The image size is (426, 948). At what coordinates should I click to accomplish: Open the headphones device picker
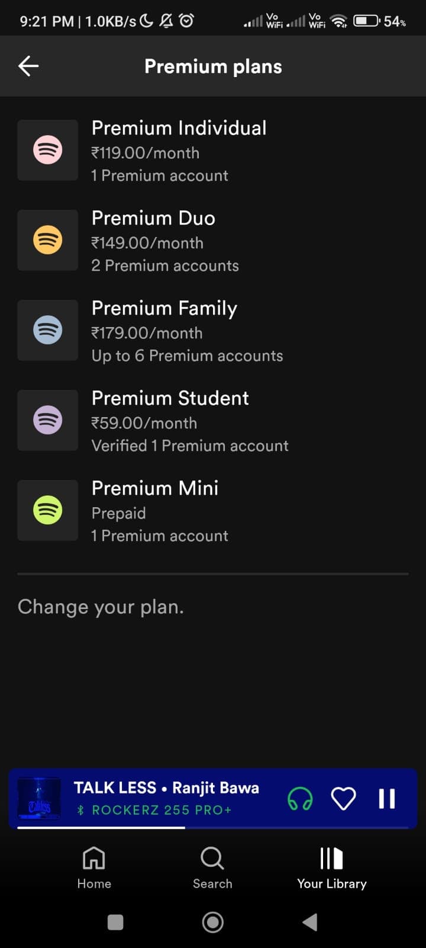click(300, 799)
